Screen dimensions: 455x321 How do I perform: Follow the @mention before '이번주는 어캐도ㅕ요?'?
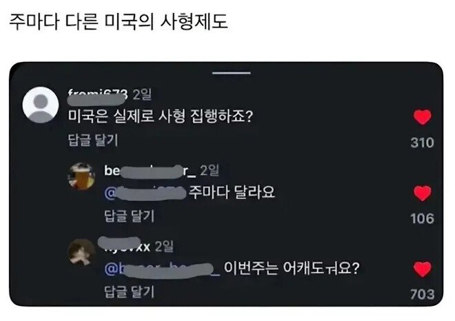point(162,269)
